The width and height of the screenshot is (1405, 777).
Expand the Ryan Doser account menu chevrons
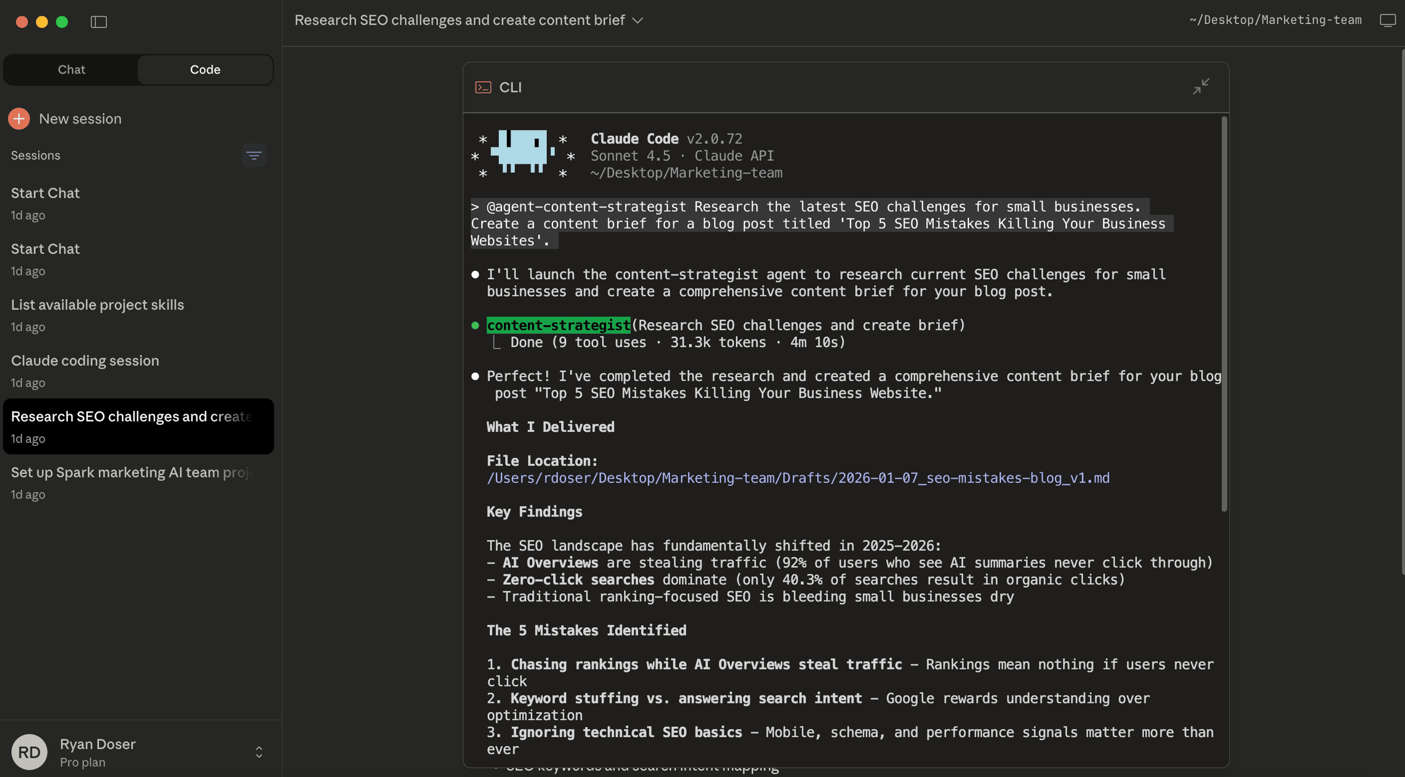pyautogui.click(x=259, y=752)
